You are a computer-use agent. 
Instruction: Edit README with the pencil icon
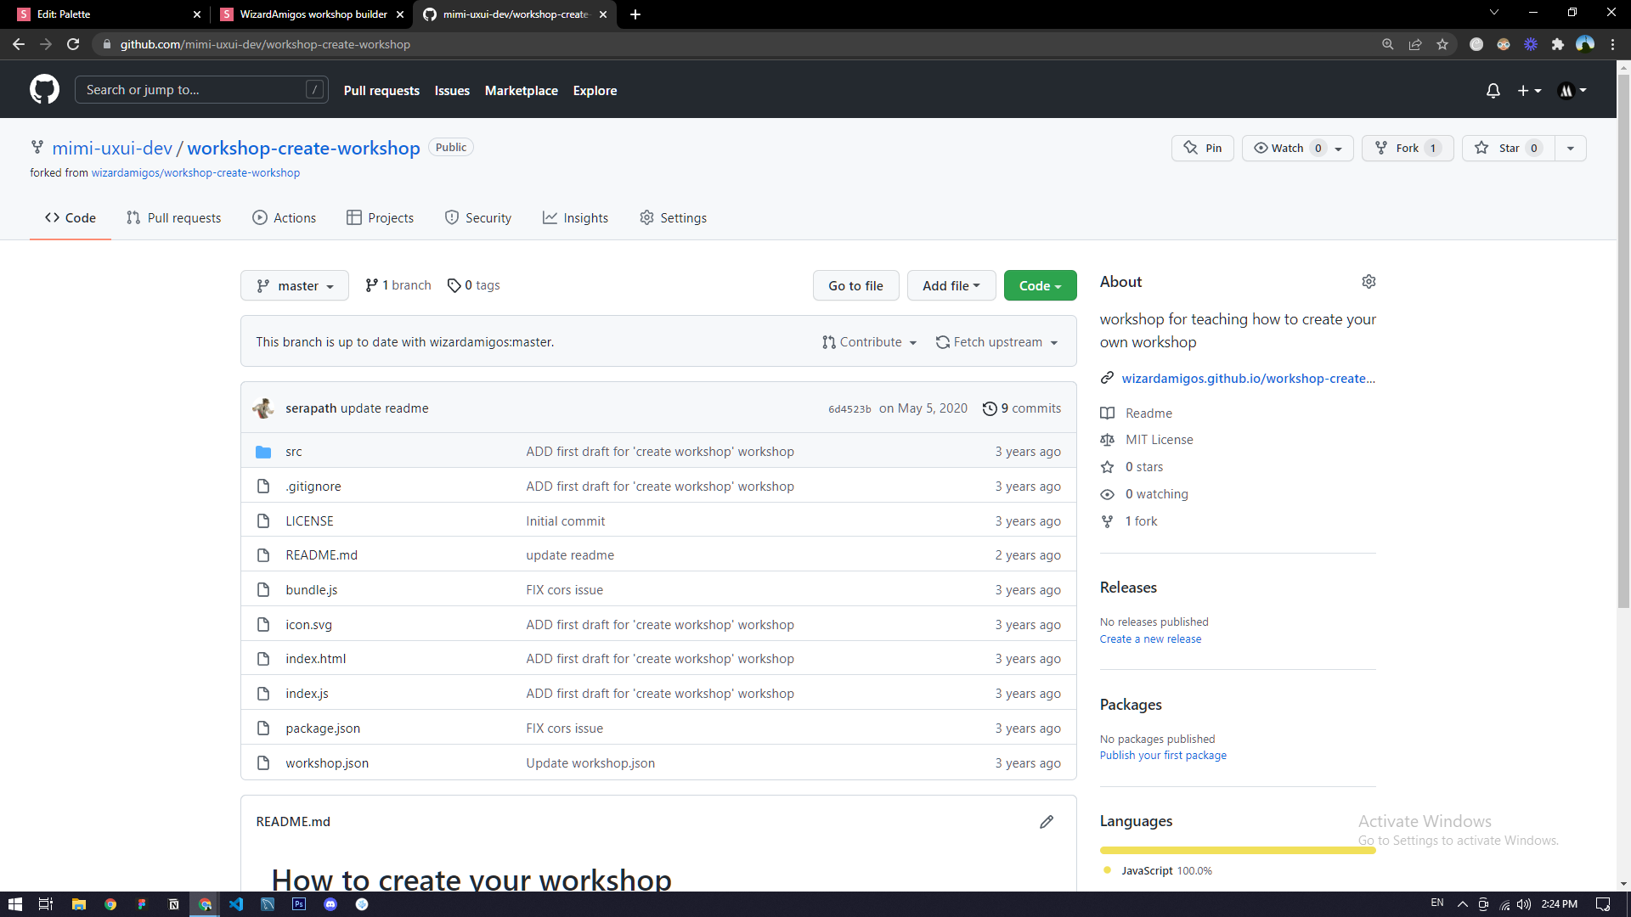(x=1047, y=822)
